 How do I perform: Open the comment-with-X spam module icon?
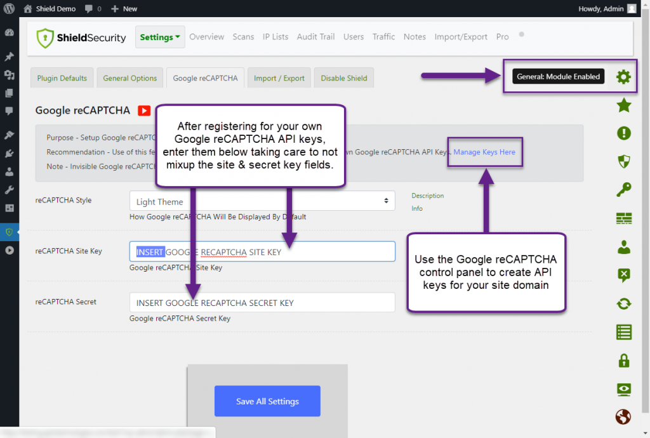click(624, 275)
